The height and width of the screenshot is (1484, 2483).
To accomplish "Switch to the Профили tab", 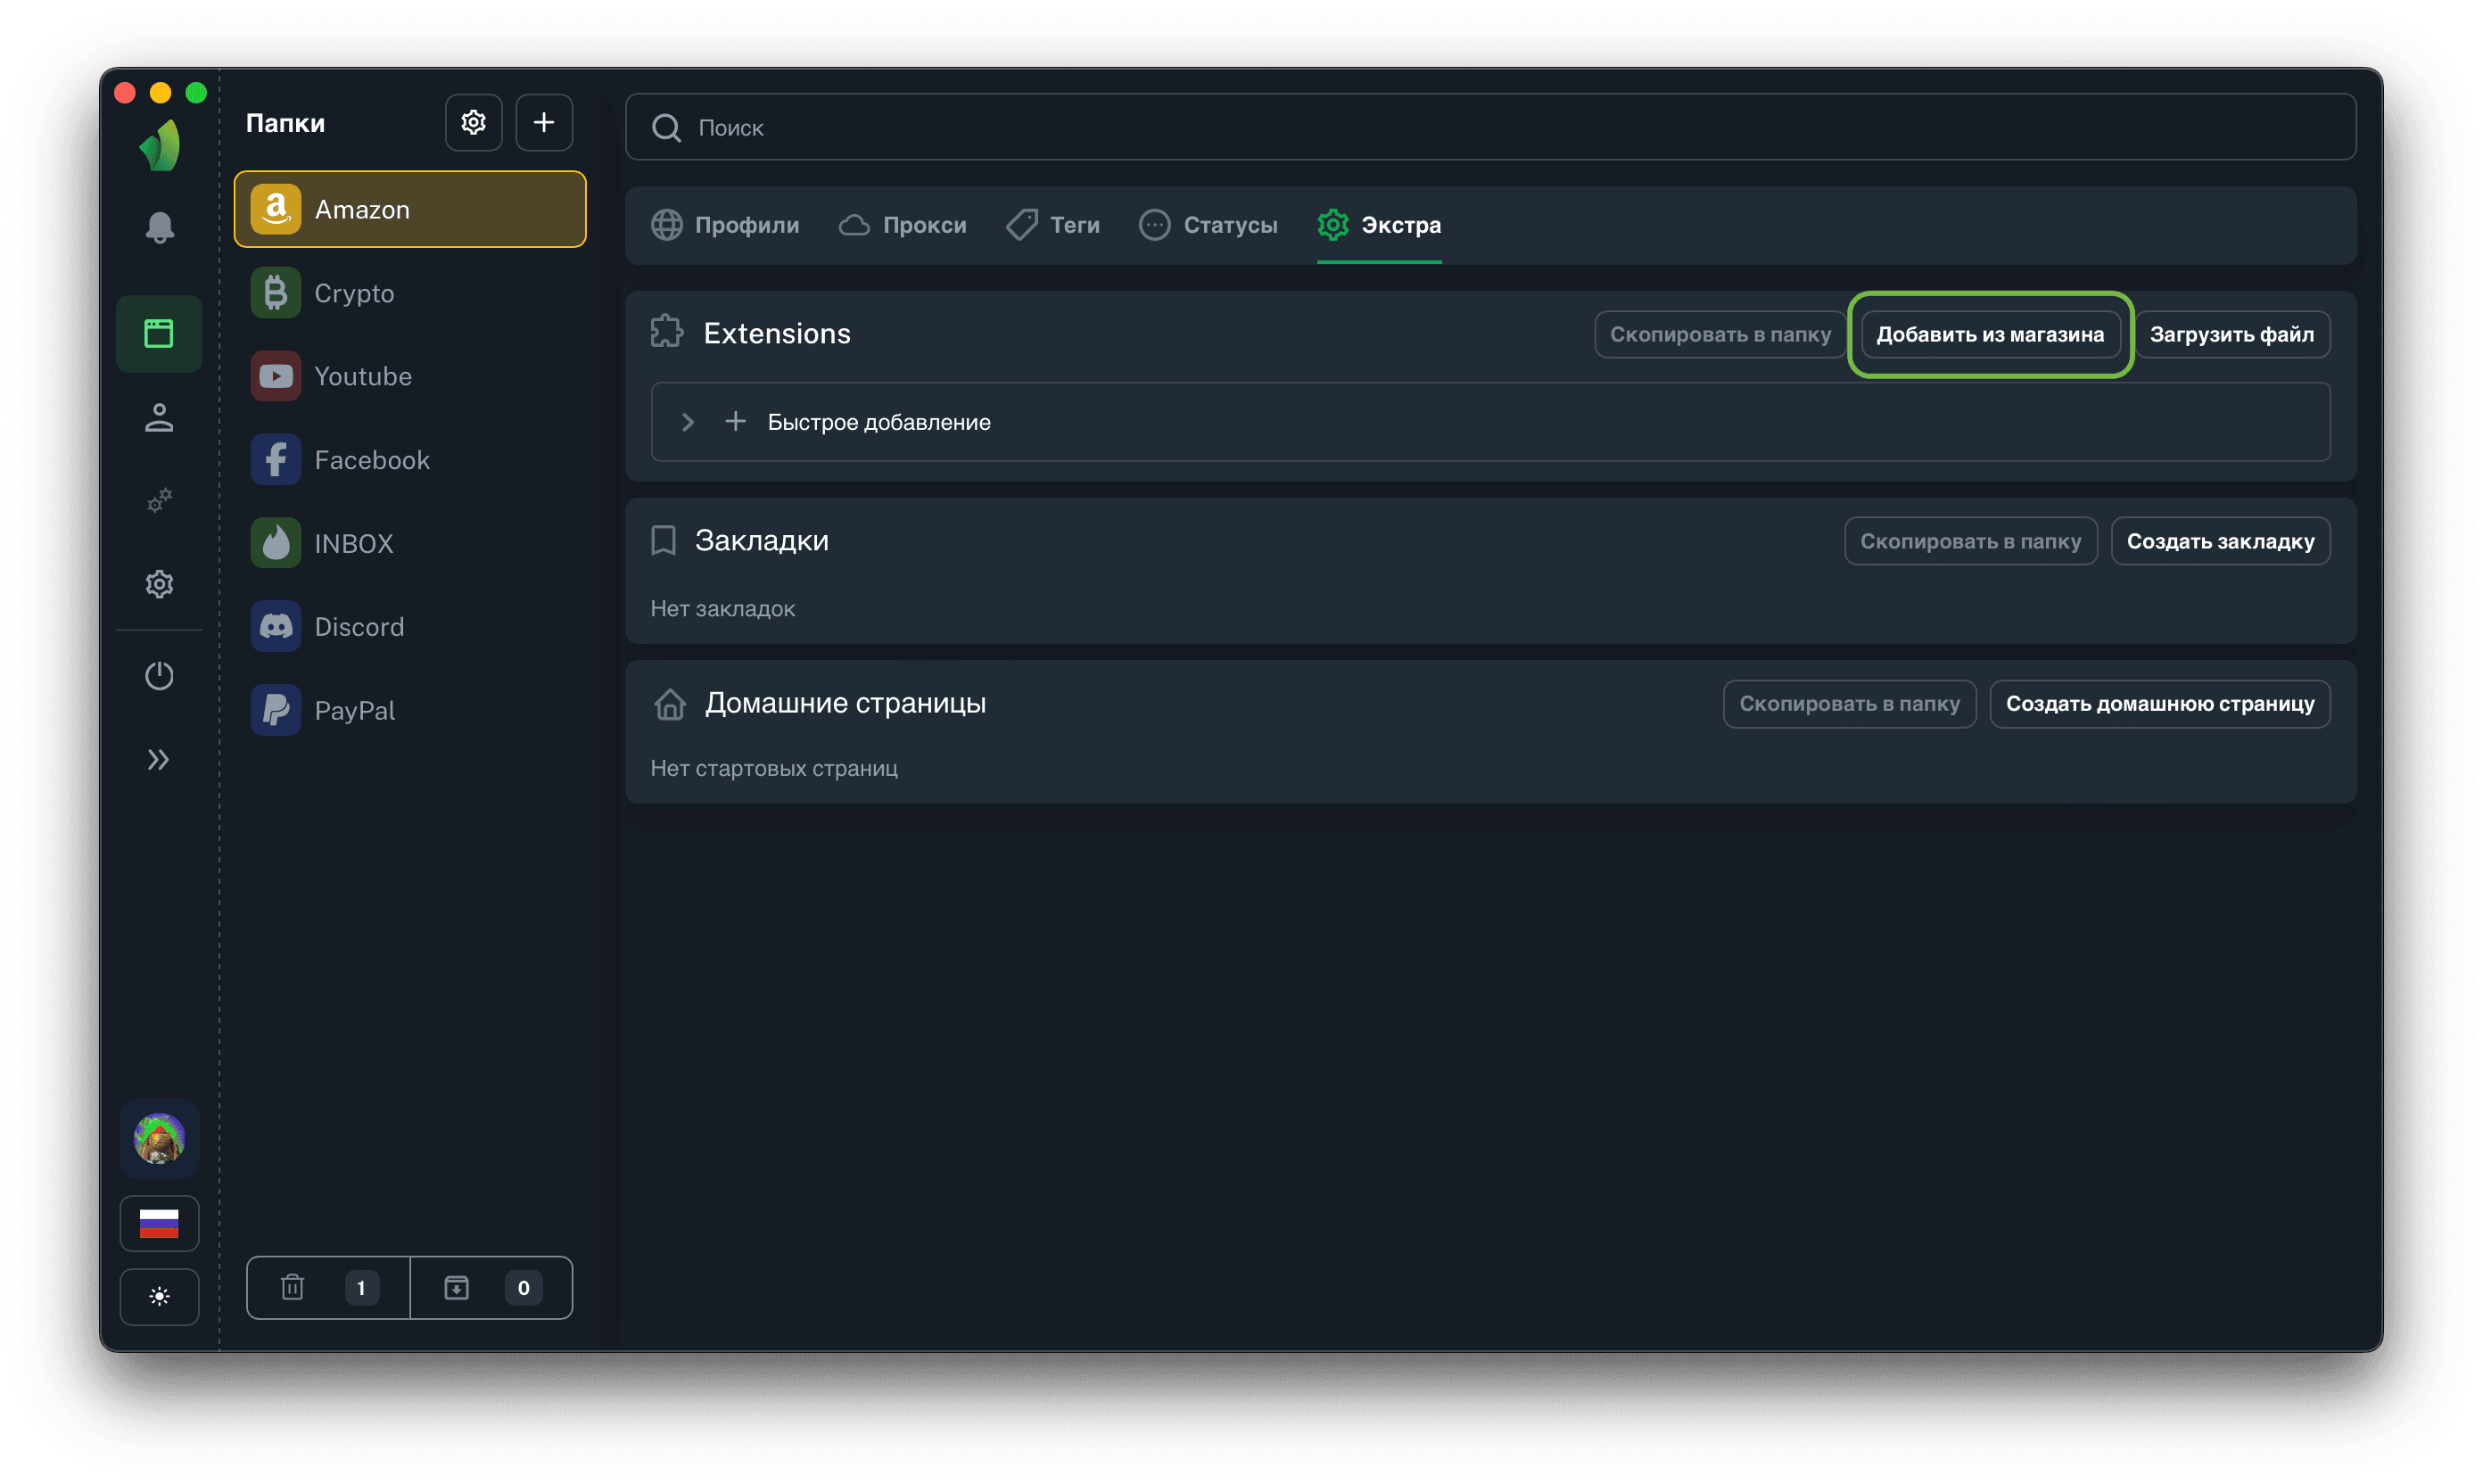I will pyautogui.click(x=726, y=225).
